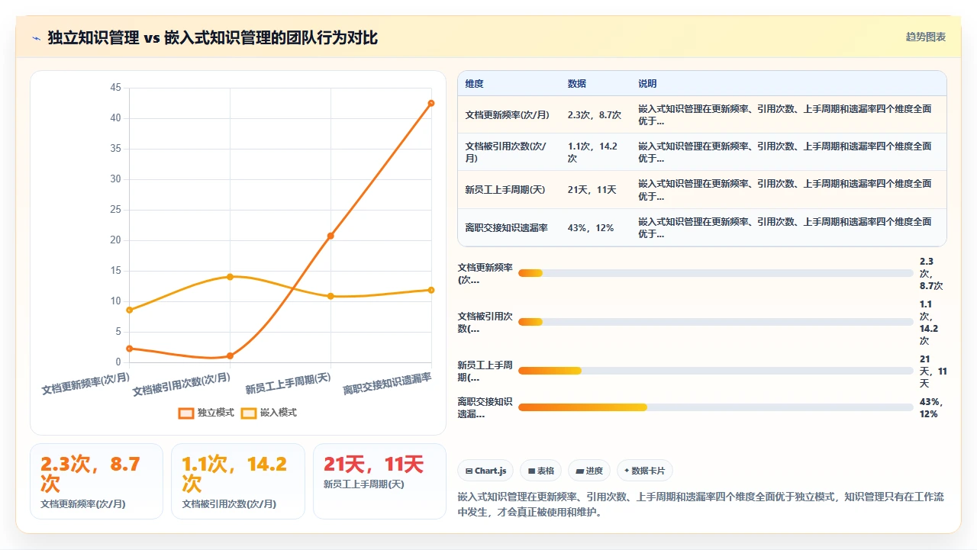Click the page title 独立知识管理 vs 嵌入式知识管理
This screenshot has width=977, height=550.
pyautogui.click(x=213, y=37)
